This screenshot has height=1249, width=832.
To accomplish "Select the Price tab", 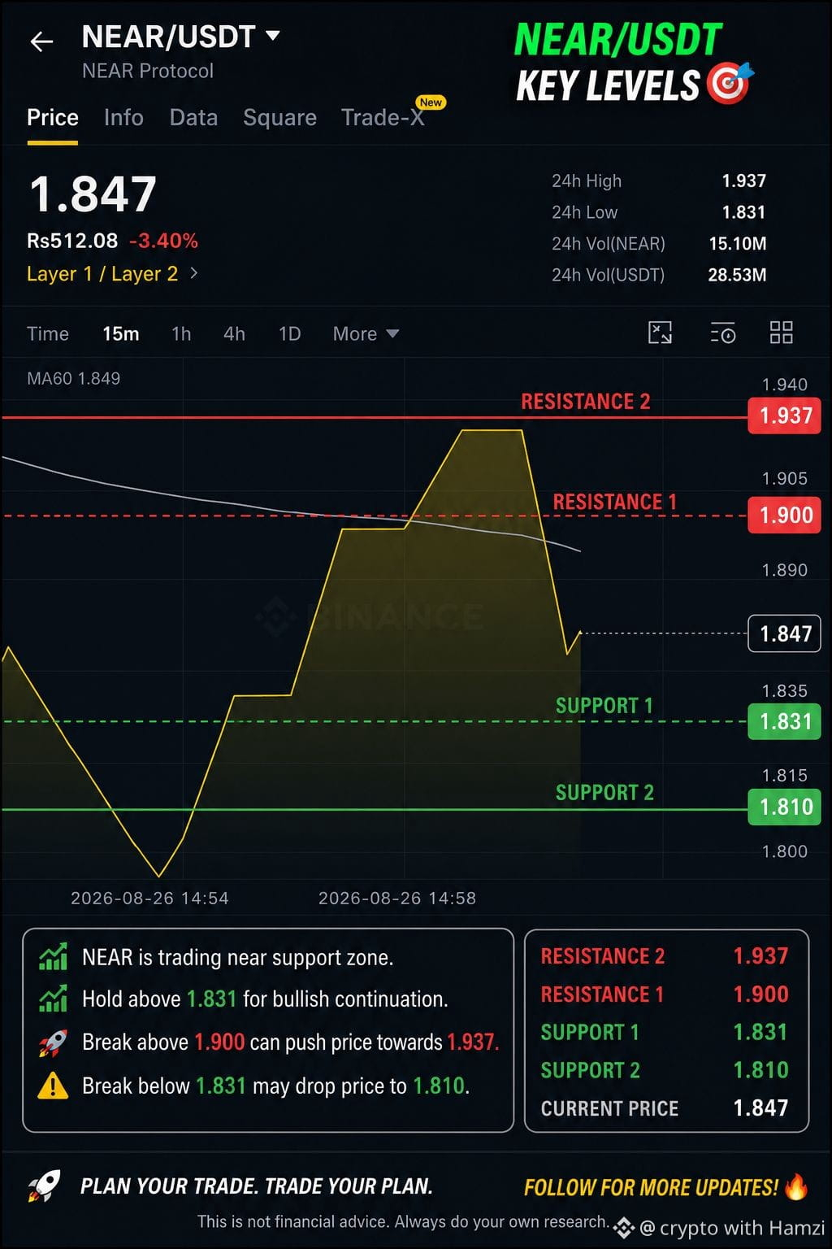I will point(53,118).
